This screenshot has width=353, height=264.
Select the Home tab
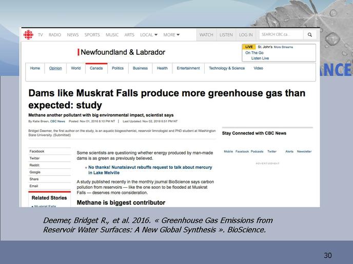[x=35, y=68]
